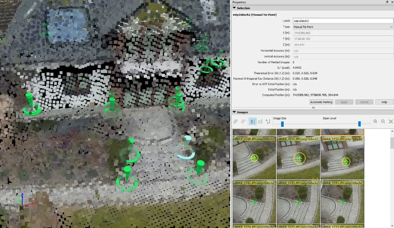
Task: Open the Type dropdown showing Manual Tie Point
Action: pos(342,27)
